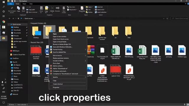Switch to the Share ribbon tab
This screenshot has width=189, height=106.
(24, 4)
